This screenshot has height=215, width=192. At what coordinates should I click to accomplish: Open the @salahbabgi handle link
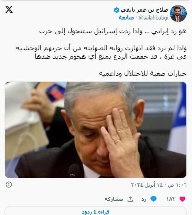pyautogui.click(x=153, y=18)
